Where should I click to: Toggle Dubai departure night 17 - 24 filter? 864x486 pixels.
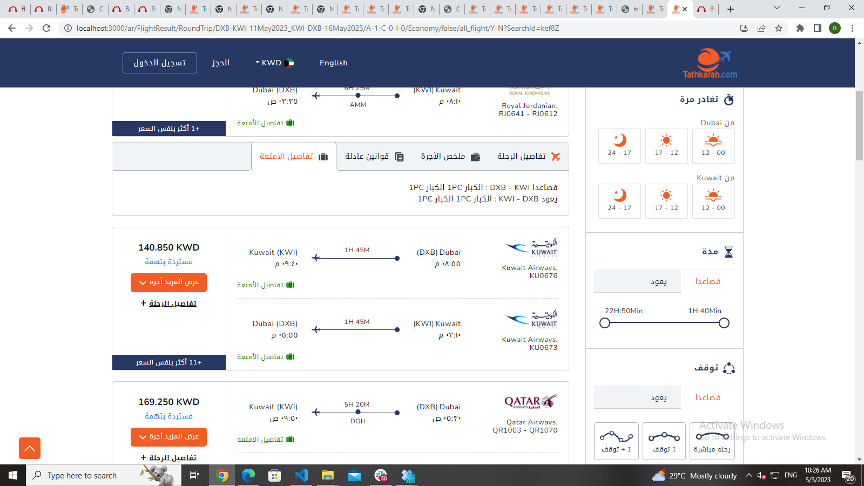[x=619, y=146]
